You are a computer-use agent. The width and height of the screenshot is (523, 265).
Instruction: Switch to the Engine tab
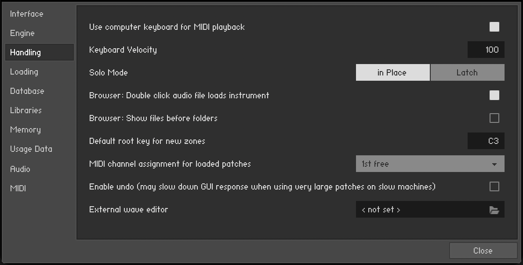[x=22, y=33]
